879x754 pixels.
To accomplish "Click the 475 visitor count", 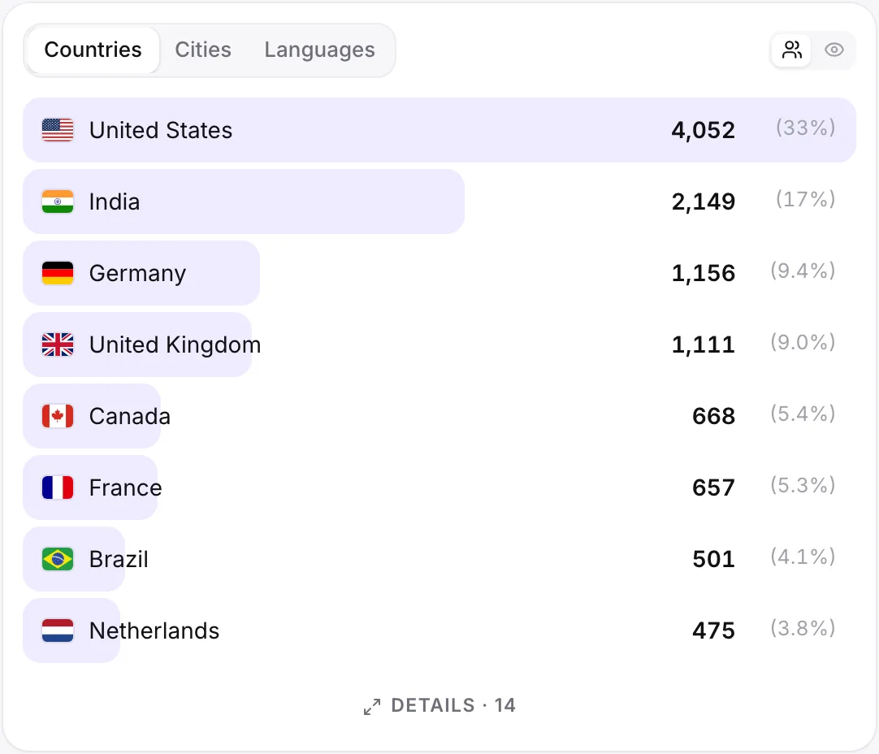I will tap(713, 630).
